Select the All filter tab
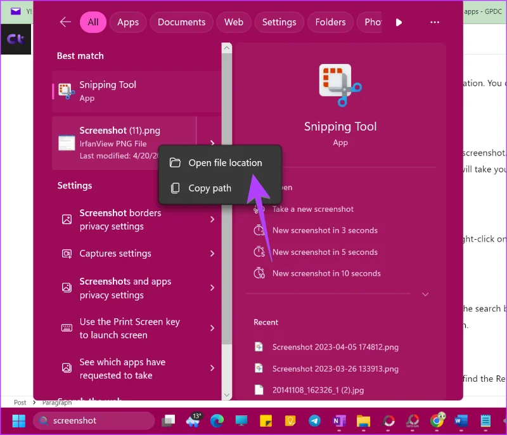Image resolution: width=507 pixels, height=435 pixels. 93,22
